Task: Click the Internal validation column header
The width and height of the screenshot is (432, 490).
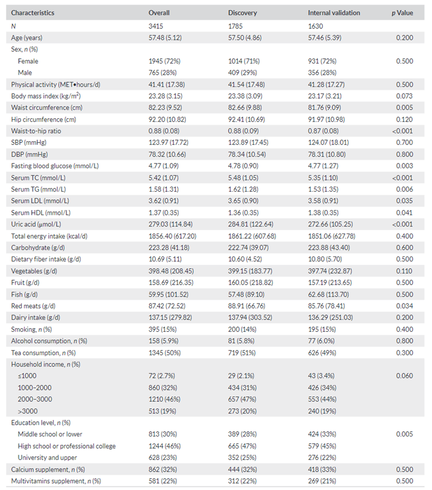Action: (x=334, y=12)
